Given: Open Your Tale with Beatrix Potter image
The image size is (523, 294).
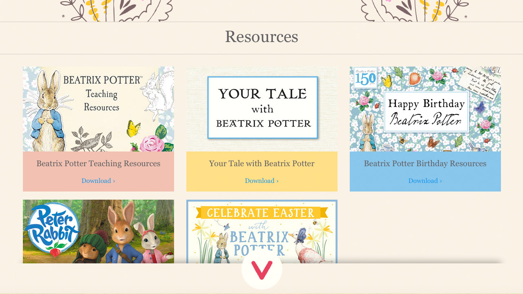Looking at the screenshot, I should [262, 109].
